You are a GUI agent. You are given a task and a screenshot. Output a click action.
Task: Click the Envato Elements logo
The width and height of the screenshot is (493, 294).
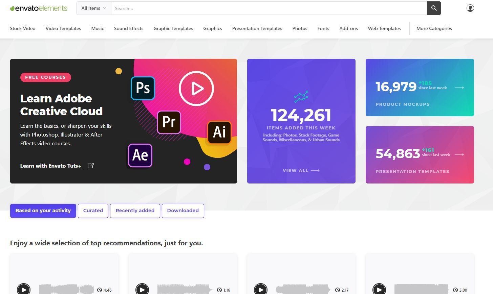coord(39,8)
